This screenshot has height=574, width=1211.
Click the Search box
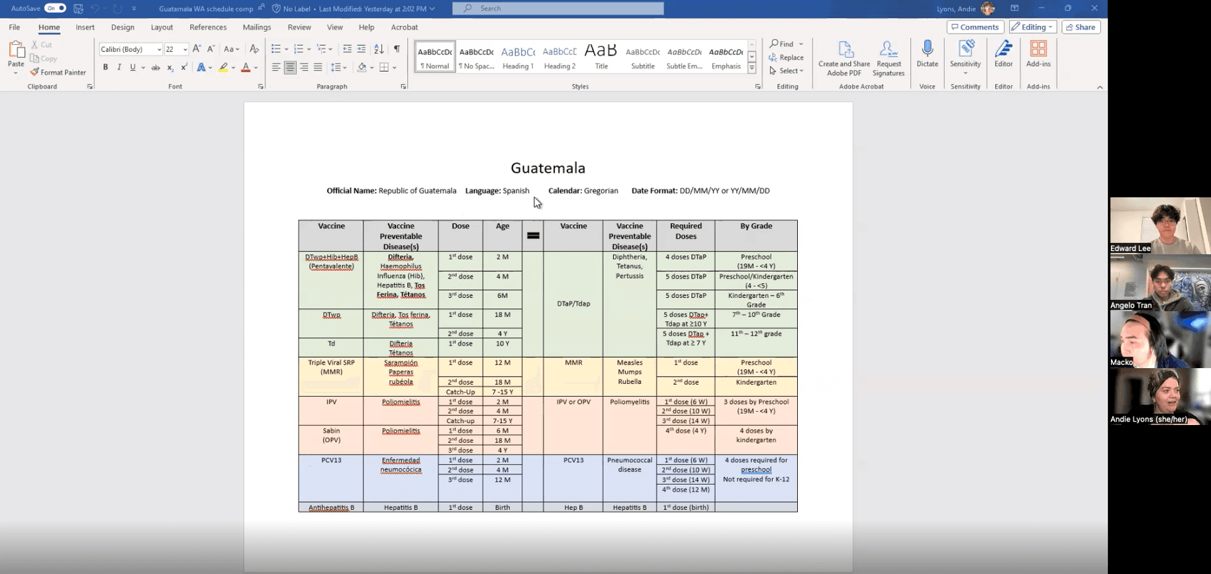point(558,9)
